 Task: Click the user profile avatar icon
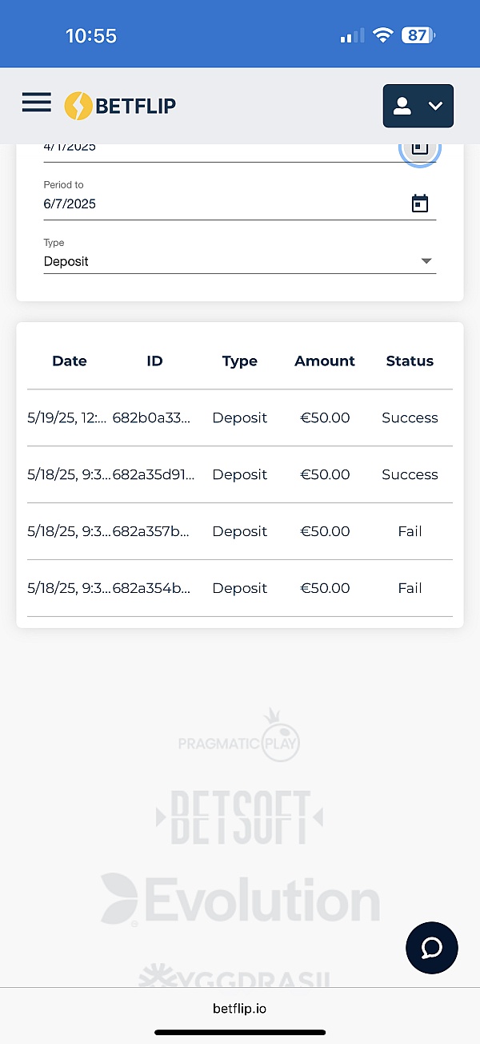coord(402,106)
